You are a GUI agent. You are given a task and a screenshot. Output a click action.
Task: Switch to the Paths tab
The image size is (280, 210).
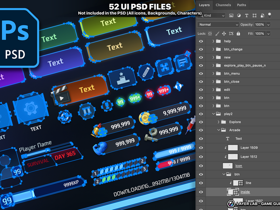(241, 5)
